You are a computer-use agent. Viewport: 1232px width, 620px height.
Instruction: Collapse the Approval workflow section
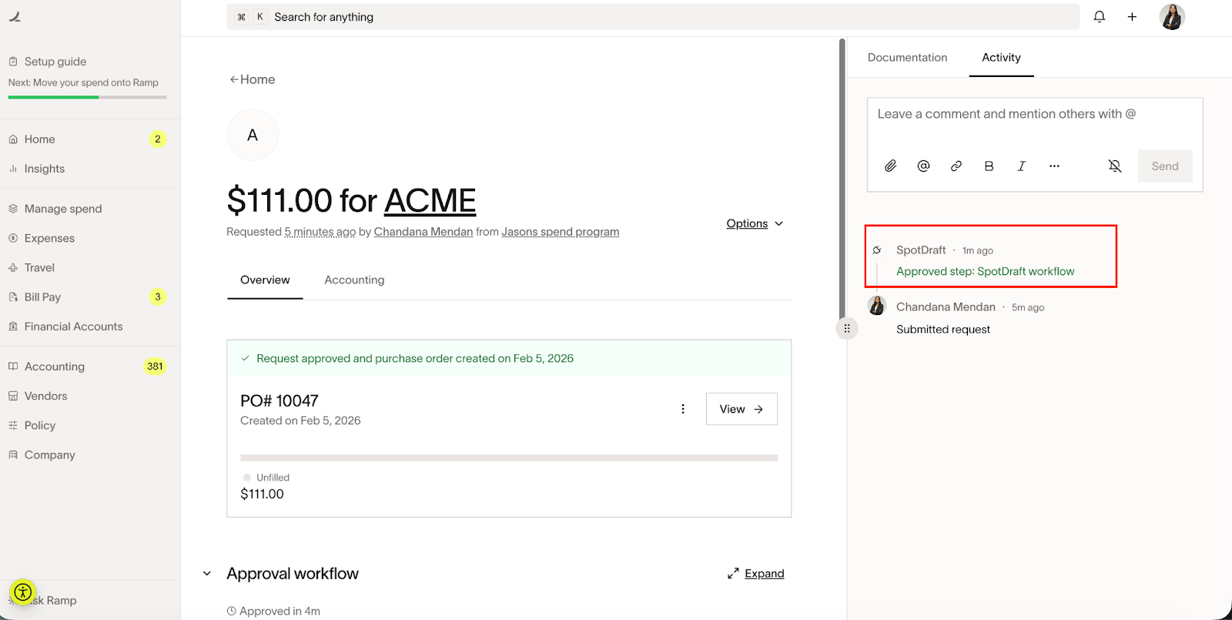coord(207,574)
